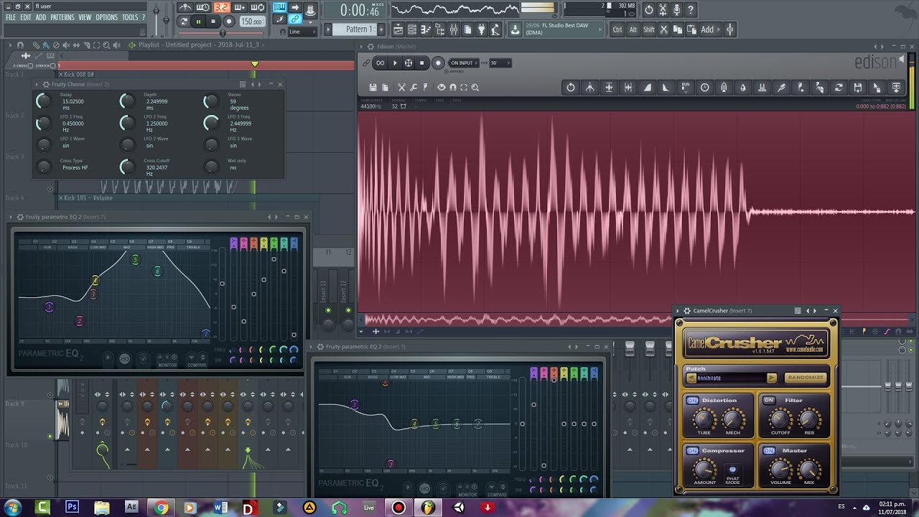Toggle pattern/song mode switch
This screenshot has height=517, width=919.
point(185,22)
